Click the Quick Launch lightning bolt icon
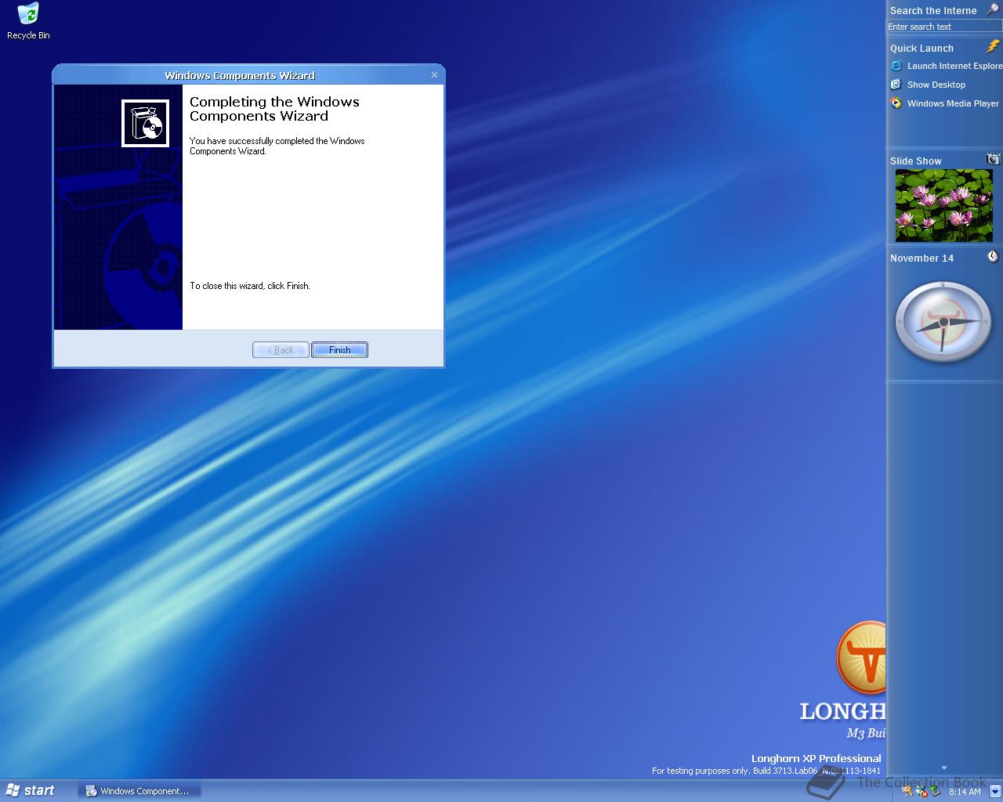Screen dimensions: 1003x802 coord(993,47)
